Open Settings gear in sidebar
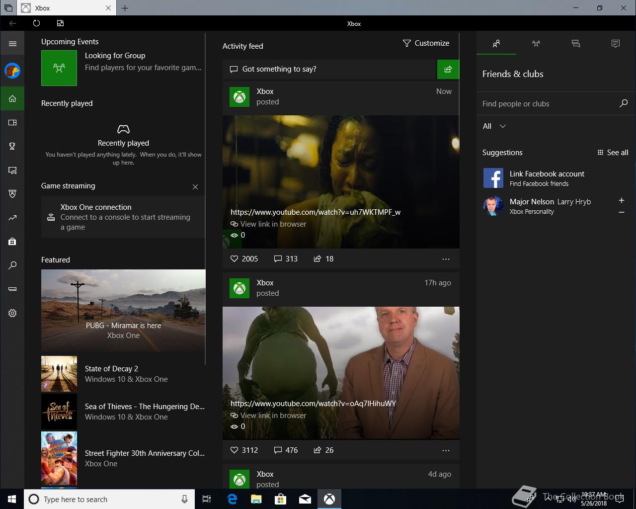The height and width of the screenshot is (509, 636). click(12, 313)
